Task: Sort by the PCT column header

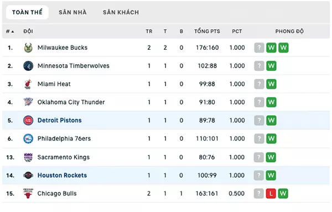Action: point(237,32)
